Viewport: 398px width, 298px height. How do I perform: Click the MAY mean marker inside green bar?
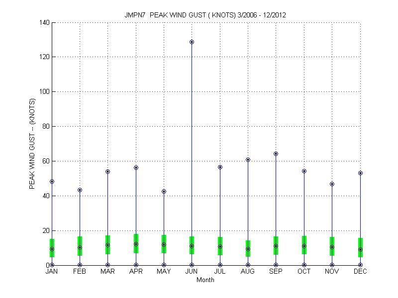[x=164, y=245]
